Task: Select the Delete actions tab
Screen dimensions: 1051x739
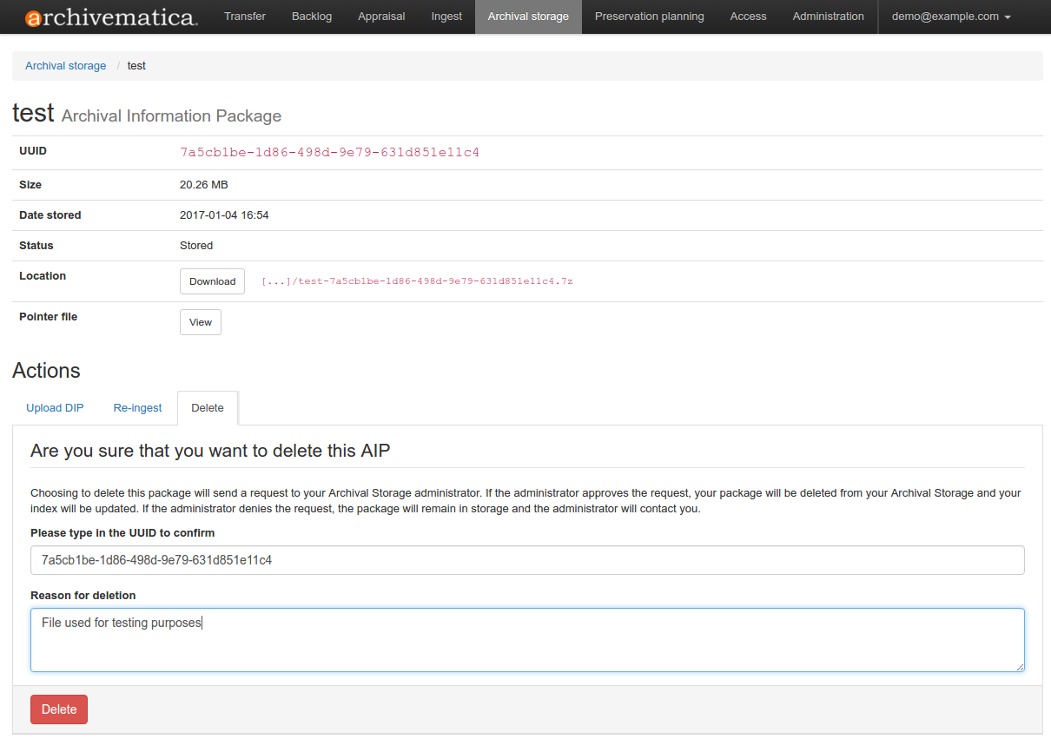Action: tap(208, 408)
